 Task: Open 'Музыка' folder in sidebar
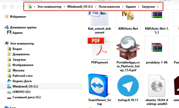pos(18,70)
